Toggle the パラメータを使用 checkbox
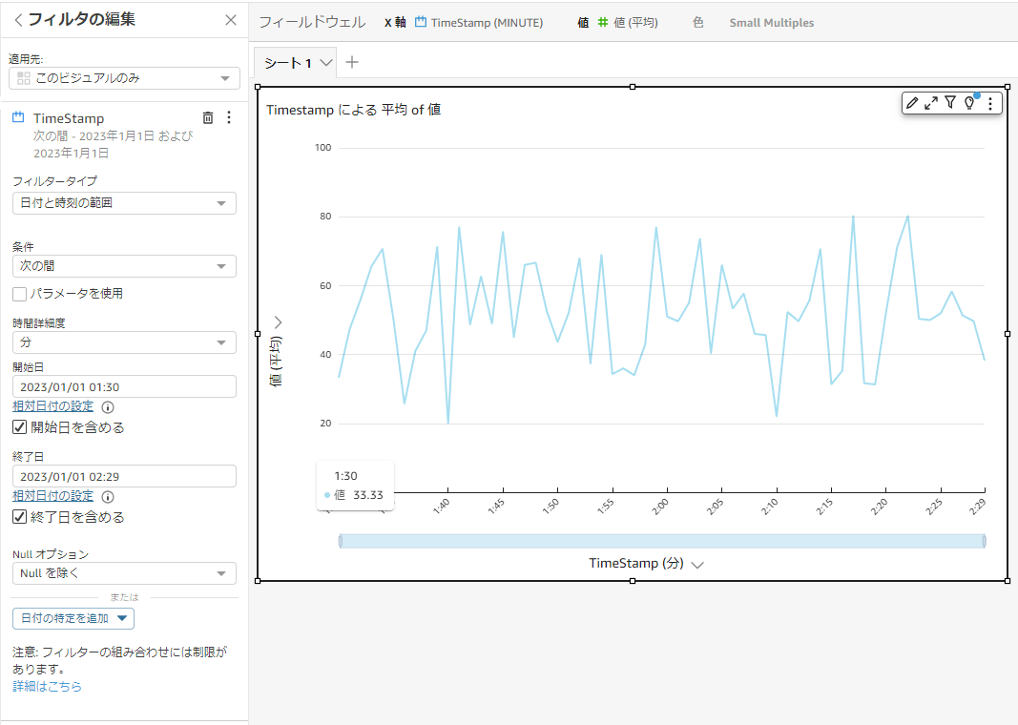This screenshot has height=725, width=1018. pyautogui.click(x=19, y=294)
